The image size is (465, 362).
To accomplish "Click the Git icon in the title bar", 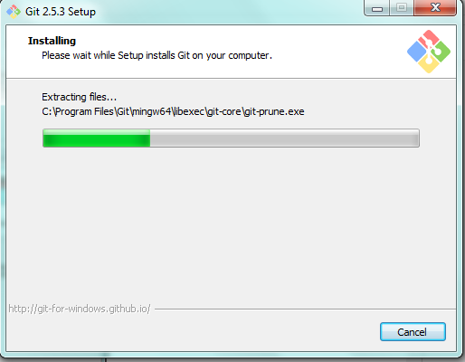I will pyautogui.click(x=14, y=12).
